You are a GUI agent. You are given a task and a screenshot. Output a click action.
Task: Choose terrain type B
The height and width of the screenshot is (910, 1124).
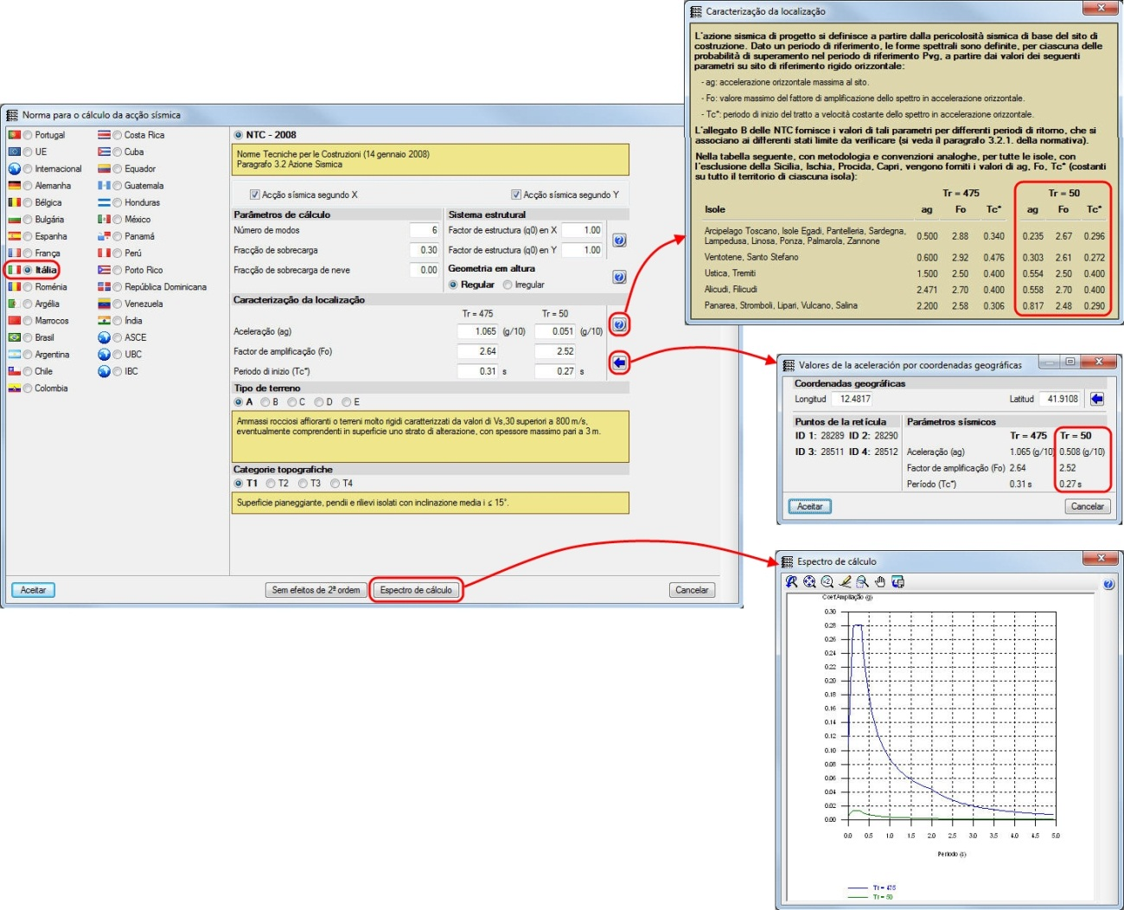[x=265, y=402]
